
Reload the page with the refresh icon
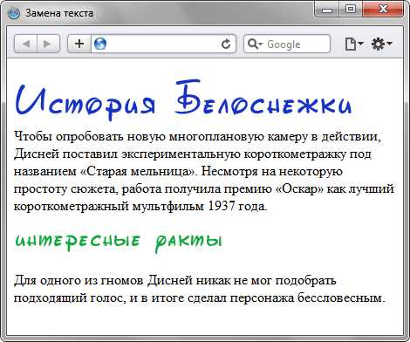coord(226,44)
